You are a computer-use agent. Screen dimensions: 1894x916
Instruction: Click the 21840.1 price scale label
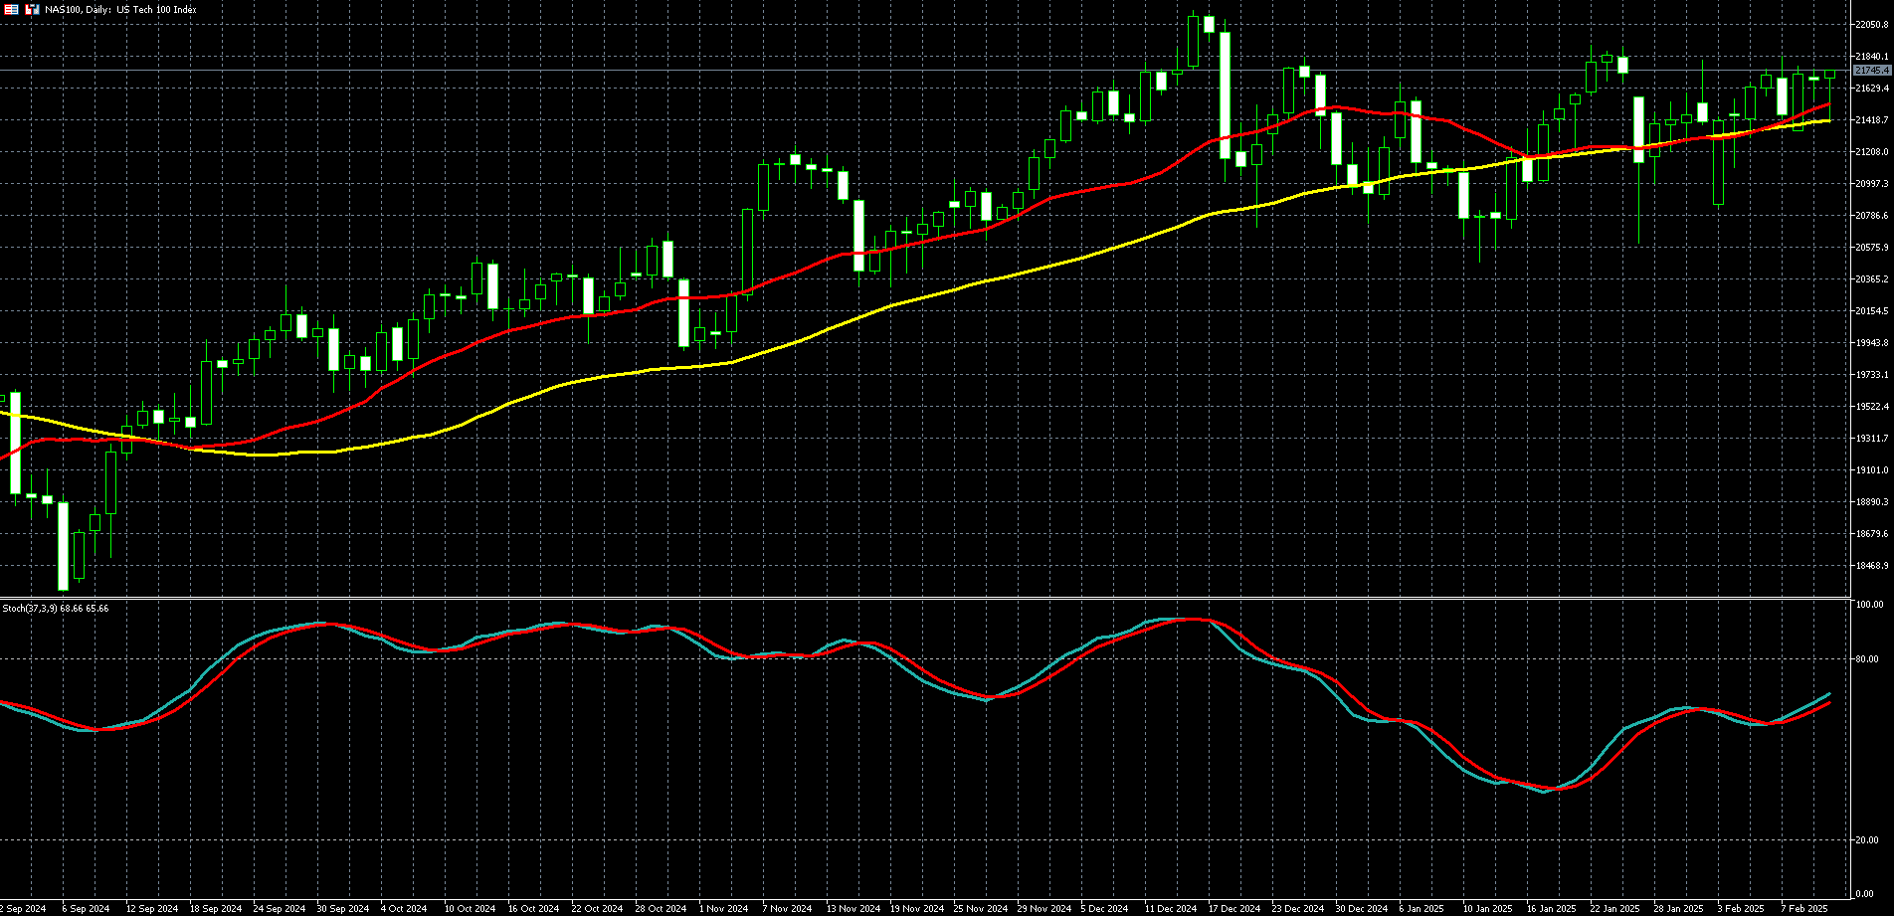[1872, 57]
